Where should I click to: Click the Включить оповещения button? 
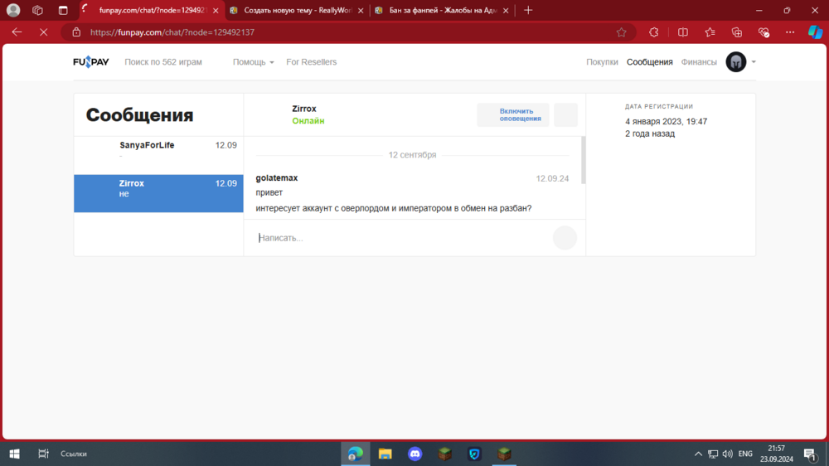tap(513, 114)
